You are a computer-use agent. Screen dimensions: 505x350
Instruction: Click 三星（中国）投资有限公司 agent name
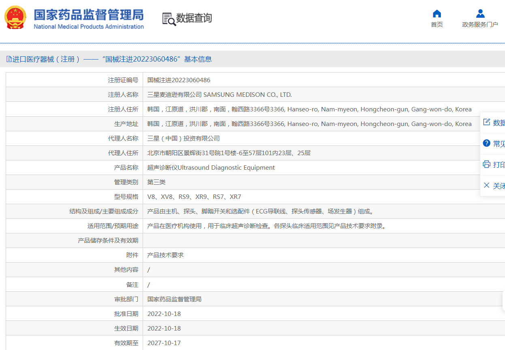click(x=184, y=139)
